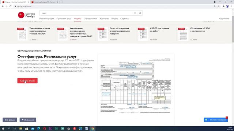Viewport: 234px width, 131px height.
Task: Open the Справочники tab
Action: [x=90, y=19]
